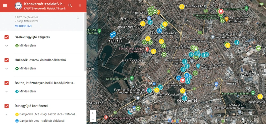Click the sidebar scrollbar
266x124 pixels.
85,42
